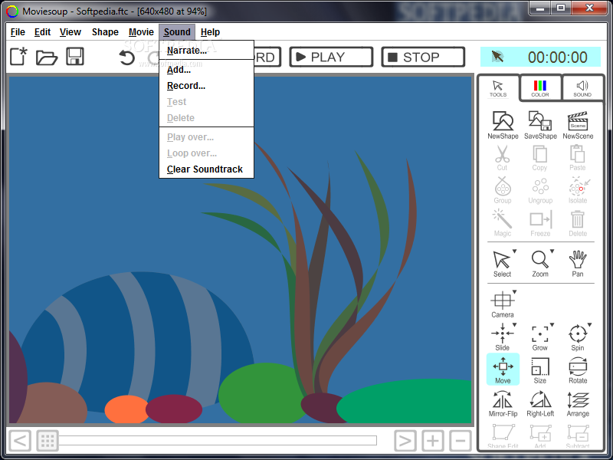This screenshot has width=613, height=460.
Task: Create a NewScene with clapperboard icon
Action: (578, 125)
